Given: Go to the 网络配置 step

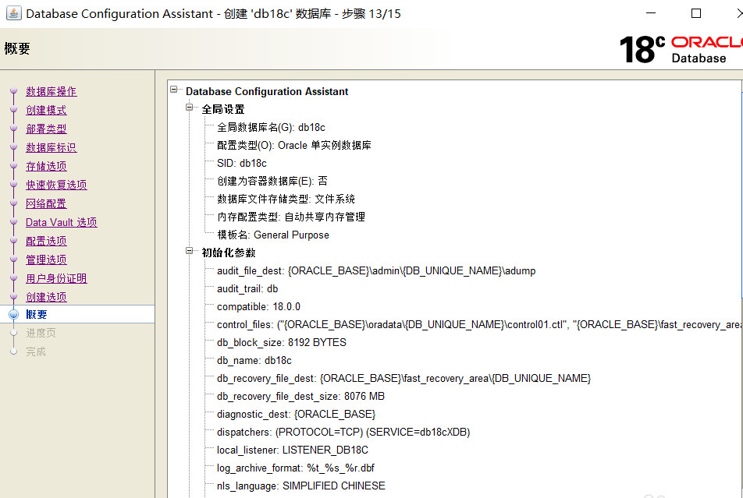Looking at the screenshot, I should [46, 203].
